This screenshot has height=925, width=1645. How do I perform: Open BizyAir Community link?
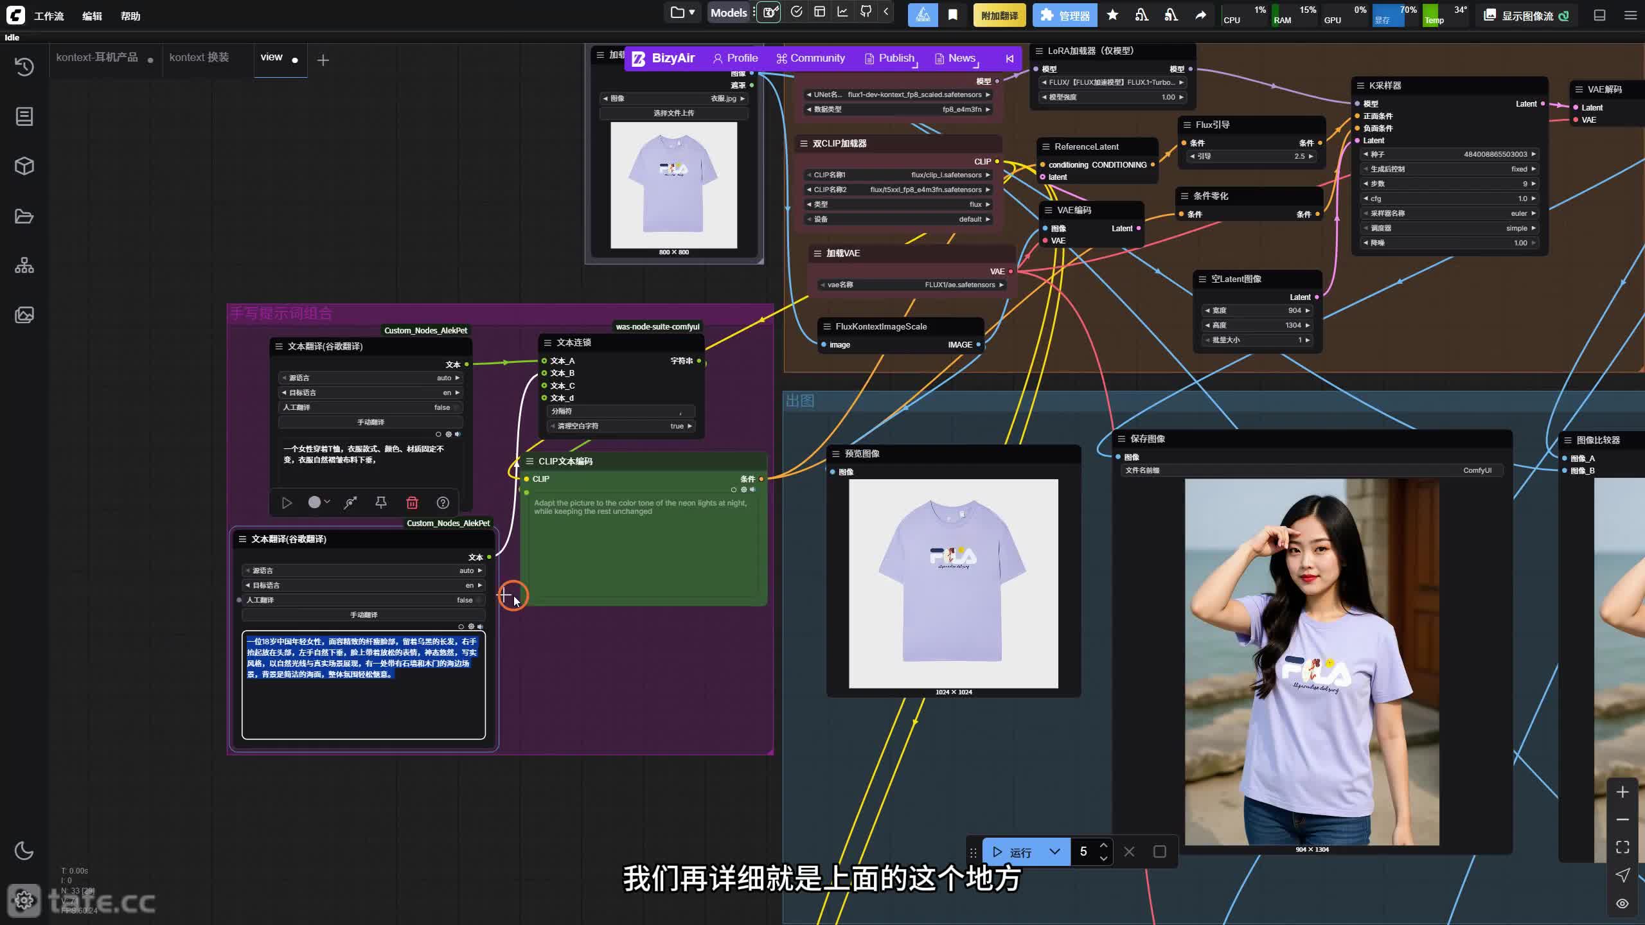[810, 58]
